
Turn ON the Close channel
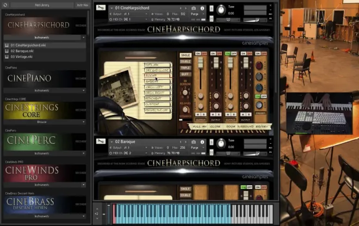213,53
